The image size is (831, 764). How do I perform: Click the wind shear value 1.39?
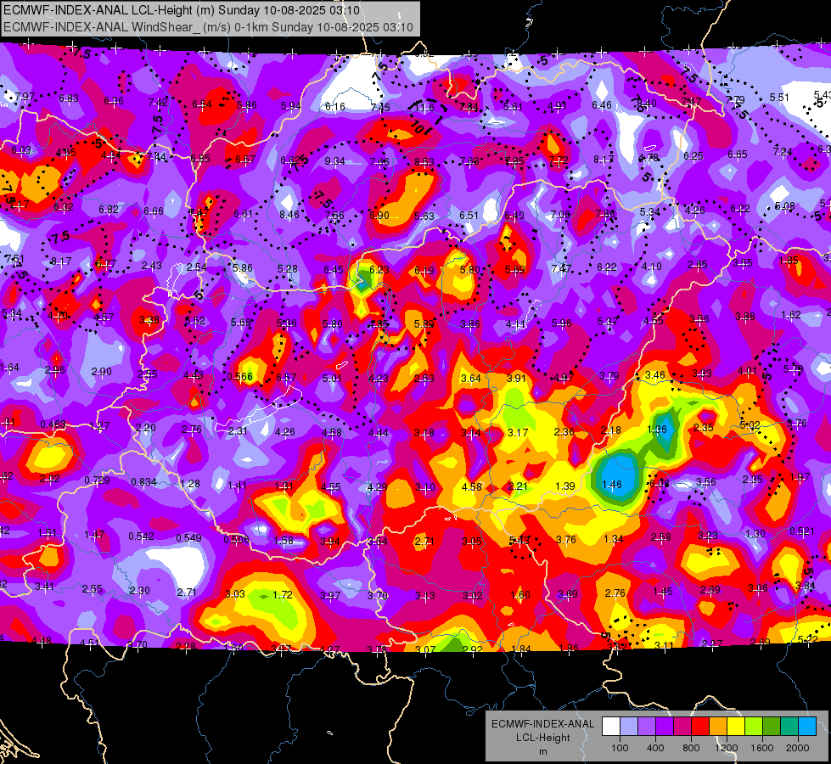pos(565,486)
